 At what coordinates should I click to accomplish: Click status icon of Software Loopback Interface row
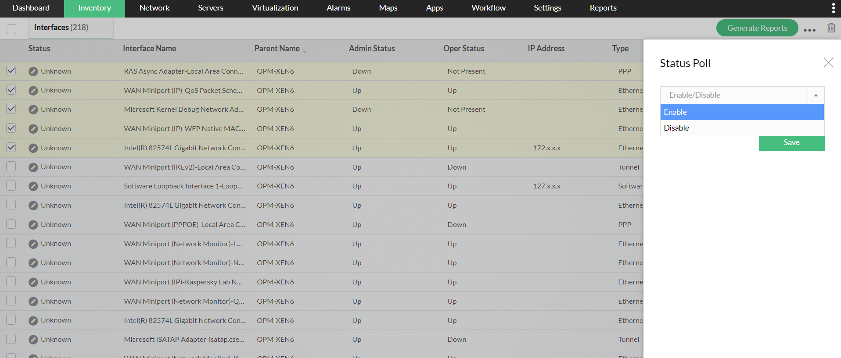[x=33, y=186]
